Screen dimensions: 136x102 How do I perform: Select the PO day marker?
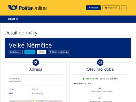100,88
